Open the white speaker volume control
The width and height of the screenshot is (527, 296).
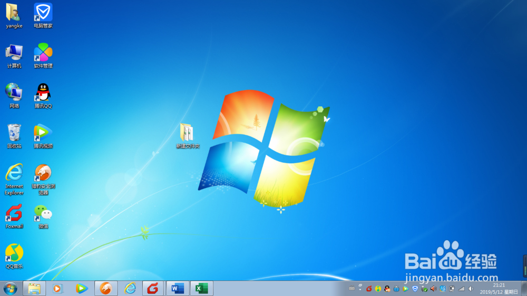pos(471,289)
